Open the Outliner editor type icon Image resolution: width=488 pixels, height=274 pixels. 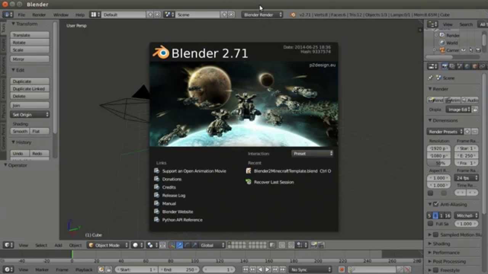(x=432, y=24)
